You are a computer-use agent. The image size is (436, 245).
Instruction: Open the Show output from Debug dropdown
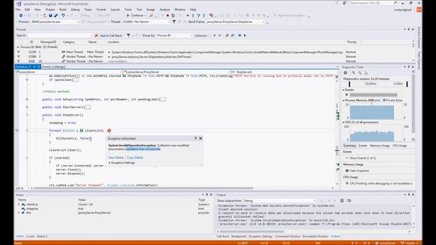pos(279,201)
